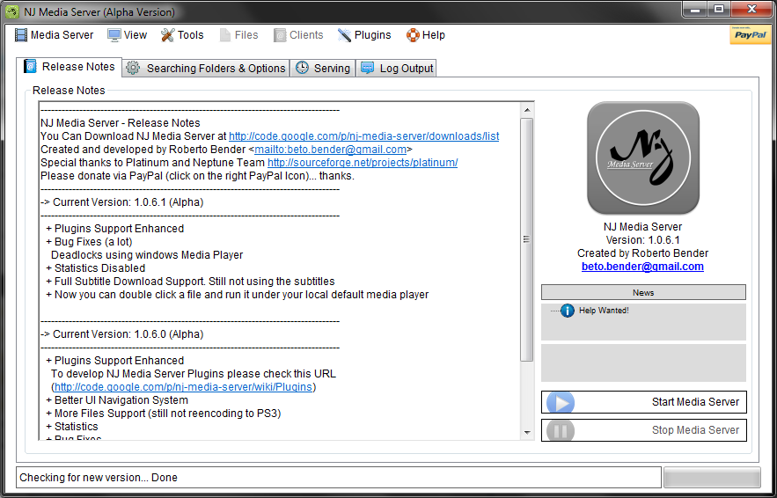Click the gear icon on Searching Folders tab

point(133,68)
